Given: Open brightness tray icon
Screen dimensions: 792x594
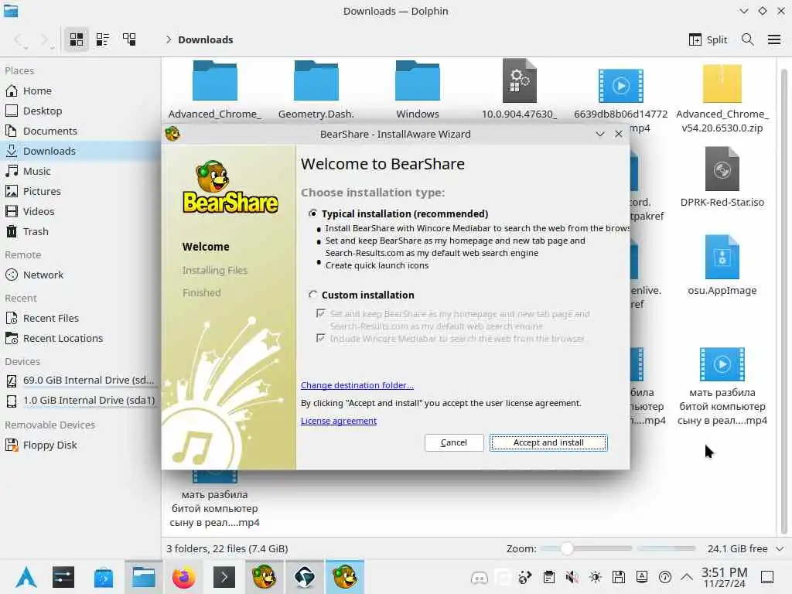Looking at the screenshot, I should (x=596, y=577).
